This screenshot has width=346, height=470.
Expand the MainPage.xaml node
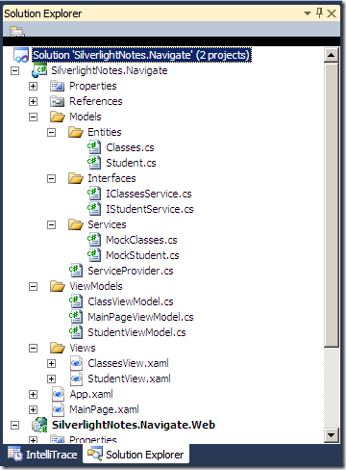coord(33,409)
